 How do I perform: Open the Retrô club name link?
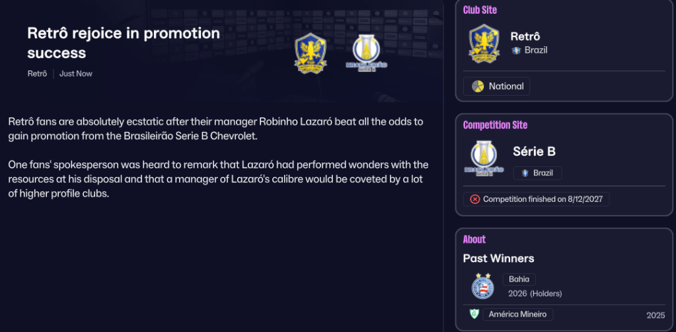[x=525, y=36]
